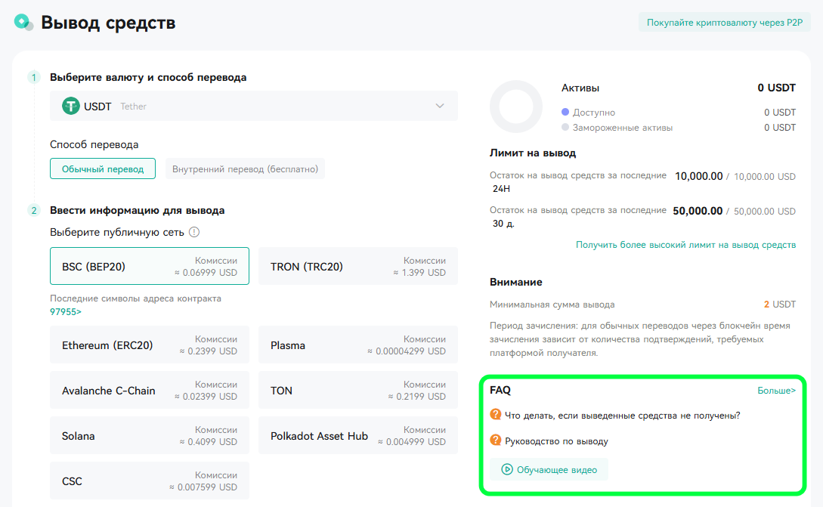The width and height of the screenshot is (823, 507).
Task: Click the green Tether USDT coin icon
Action: point(70,106)
